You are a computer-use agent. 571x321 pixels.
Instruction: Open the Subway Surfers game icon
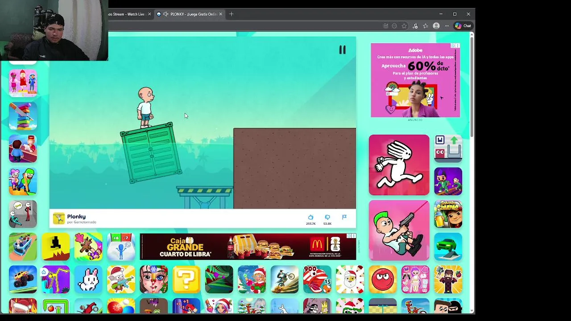448,214
